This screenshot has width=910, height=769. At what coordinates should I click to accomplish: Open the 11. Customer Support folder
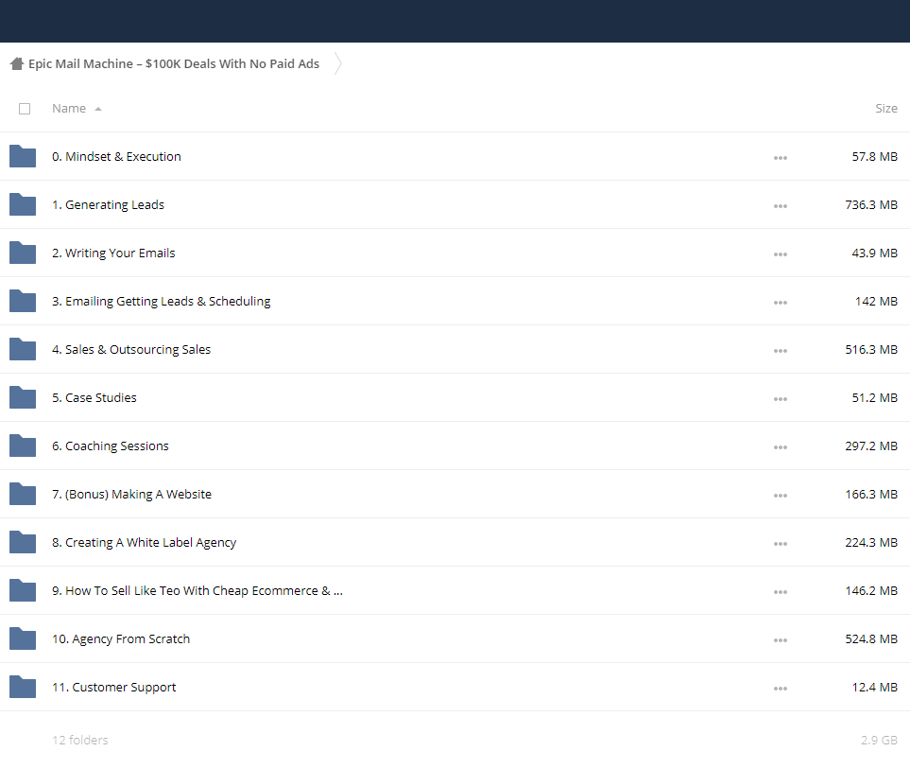point(113,687)
